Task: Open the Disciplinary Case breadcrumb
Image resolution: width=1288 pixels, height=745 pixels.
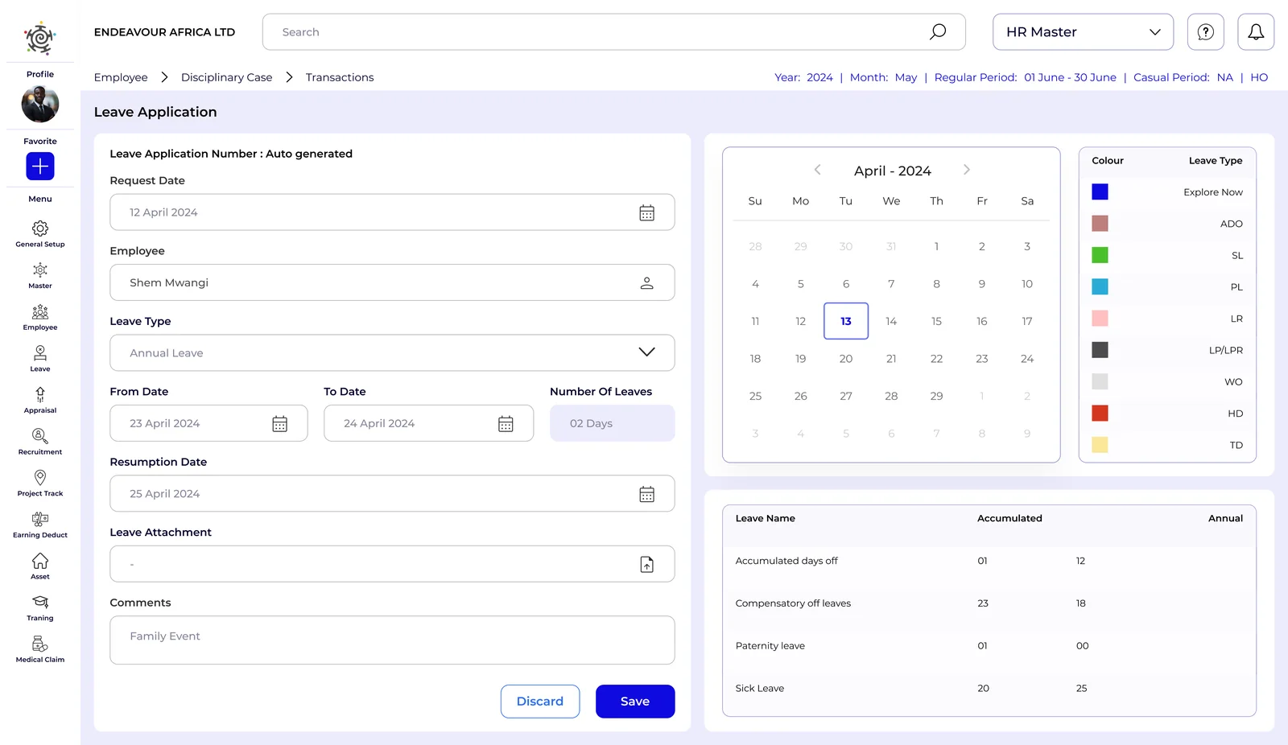Action: pos(226,77)
